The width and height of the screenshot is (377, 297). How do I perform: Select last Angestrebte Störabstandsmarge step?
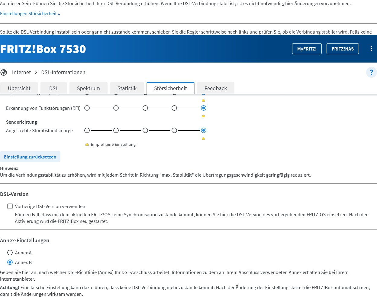coord(204,130)
